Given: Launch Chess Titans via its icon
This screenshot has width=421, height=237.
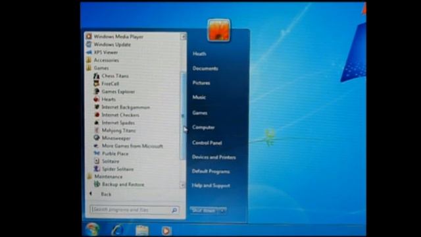Looking at the screenshot, I should [x=97, y=76].
